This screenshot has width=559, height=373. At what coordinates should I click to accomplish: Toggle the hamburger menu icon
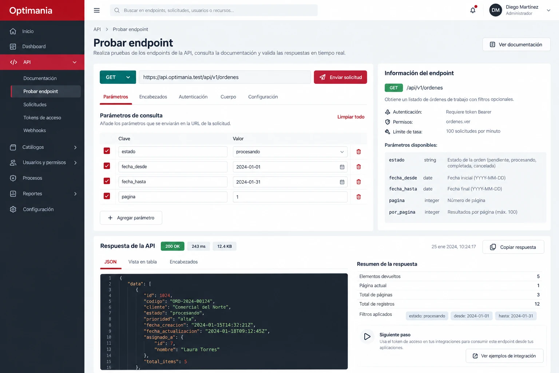click(97, 10)
